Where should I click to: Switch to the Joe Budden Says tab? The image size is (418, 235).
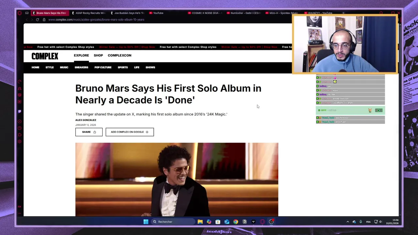[127, 13]
